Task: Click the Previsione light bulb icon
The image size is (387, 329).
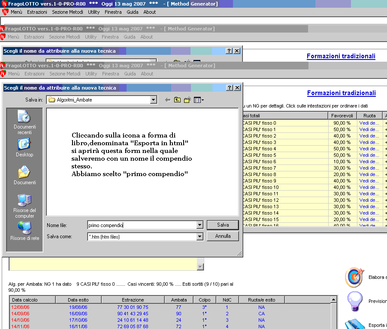Action: (354, 301)
